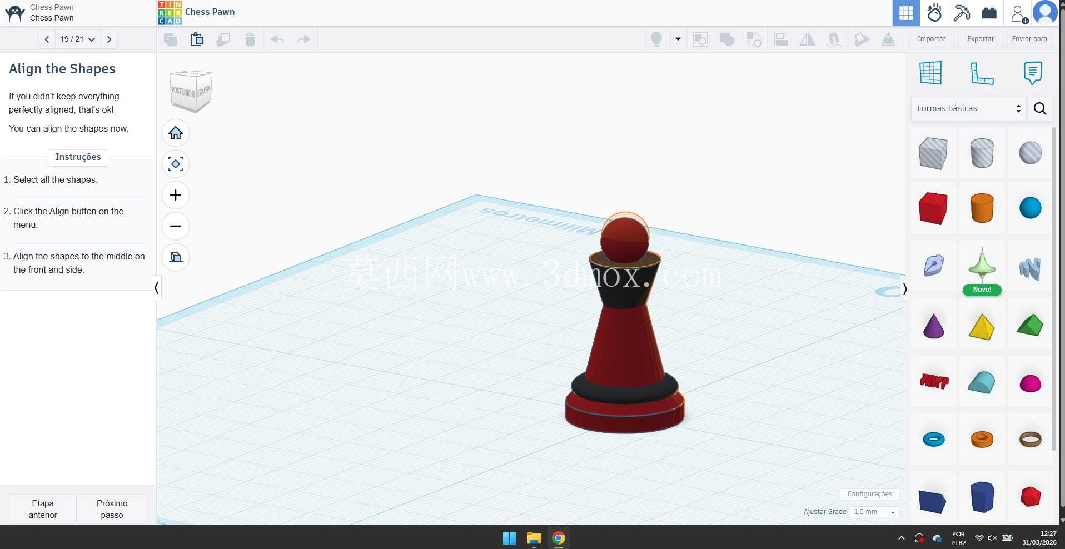
Task: Undo the last action
Action: tap(277, 39)
